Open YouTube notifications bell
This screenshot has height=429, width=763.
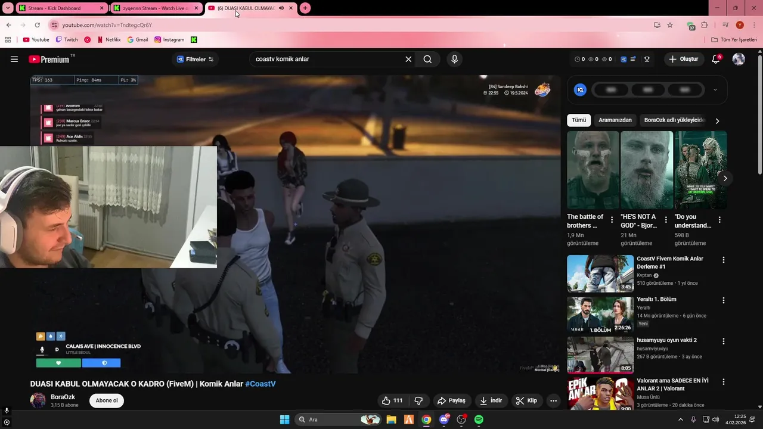click(716, 59)
